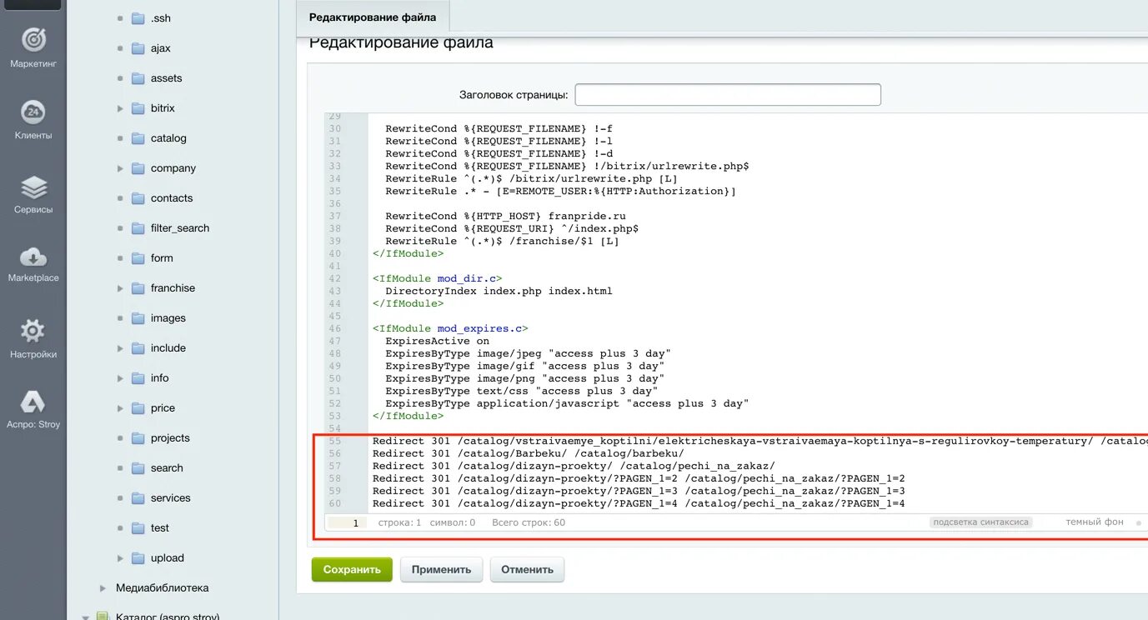Click the 'RewriteCond %{HTTP_HOST} franpride.ru' line
Screen dimensions: 1148x620
click(x=505, y=217)
